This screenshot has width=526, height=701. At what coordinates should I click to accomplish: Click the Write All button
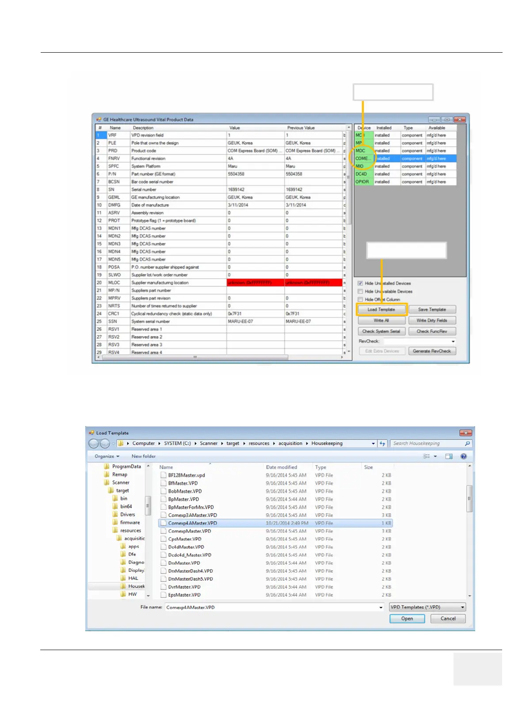tap(381, 320)
